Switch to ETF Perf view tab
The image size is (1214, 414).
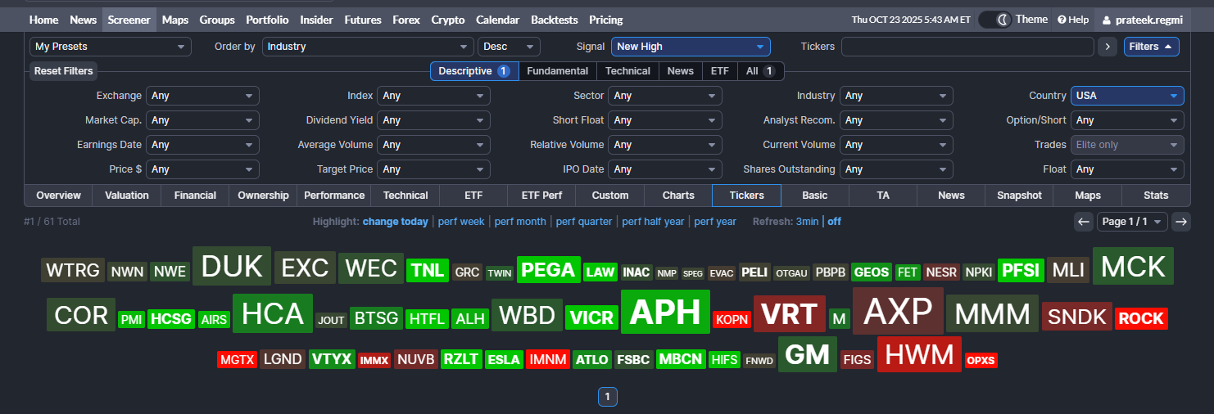(x=541, y=196)
